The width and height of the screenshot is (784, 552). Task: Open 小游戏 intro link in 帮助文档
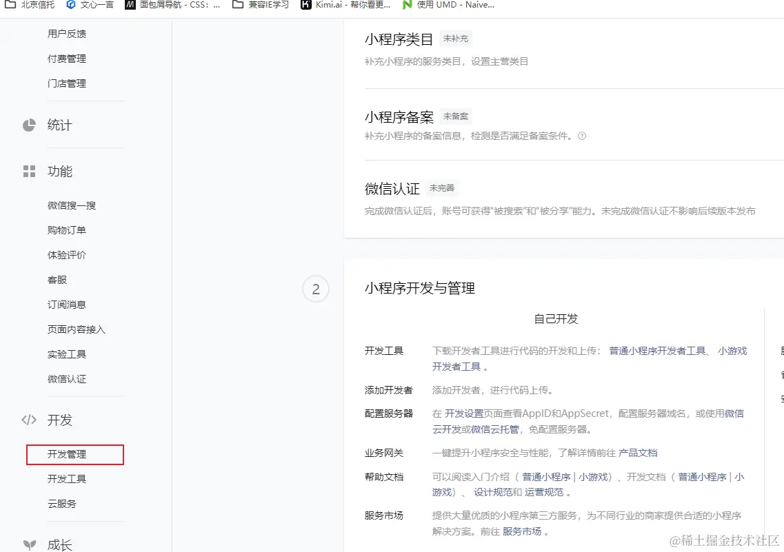point(593,477)
